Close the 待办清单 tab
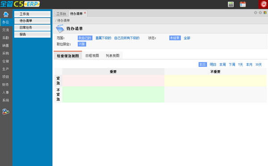Viewport: 268px width, 166px height. click(85, 13)
